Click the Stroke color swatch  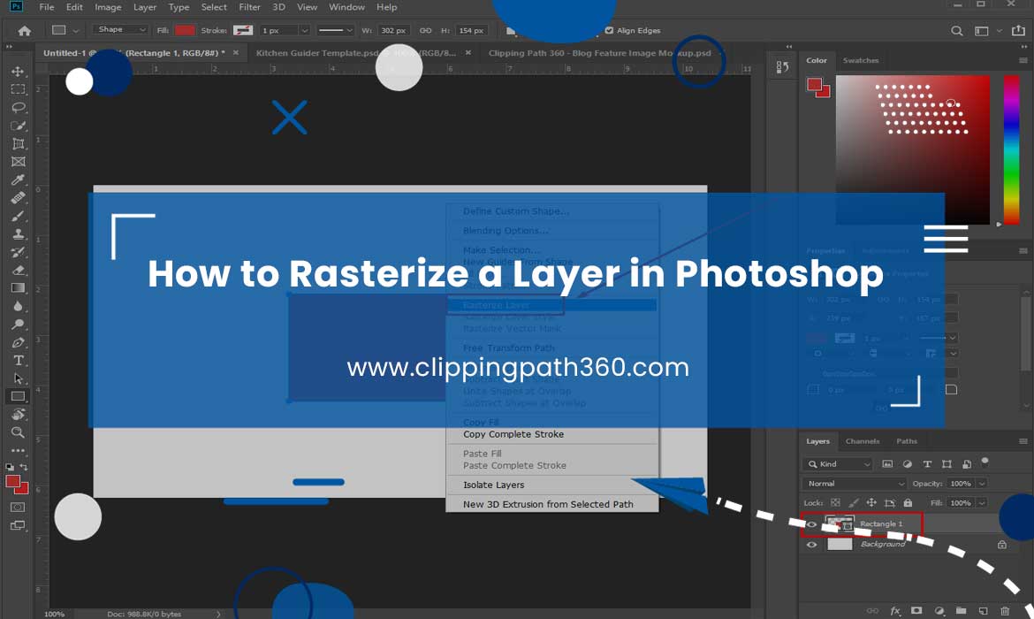(243, 30)
